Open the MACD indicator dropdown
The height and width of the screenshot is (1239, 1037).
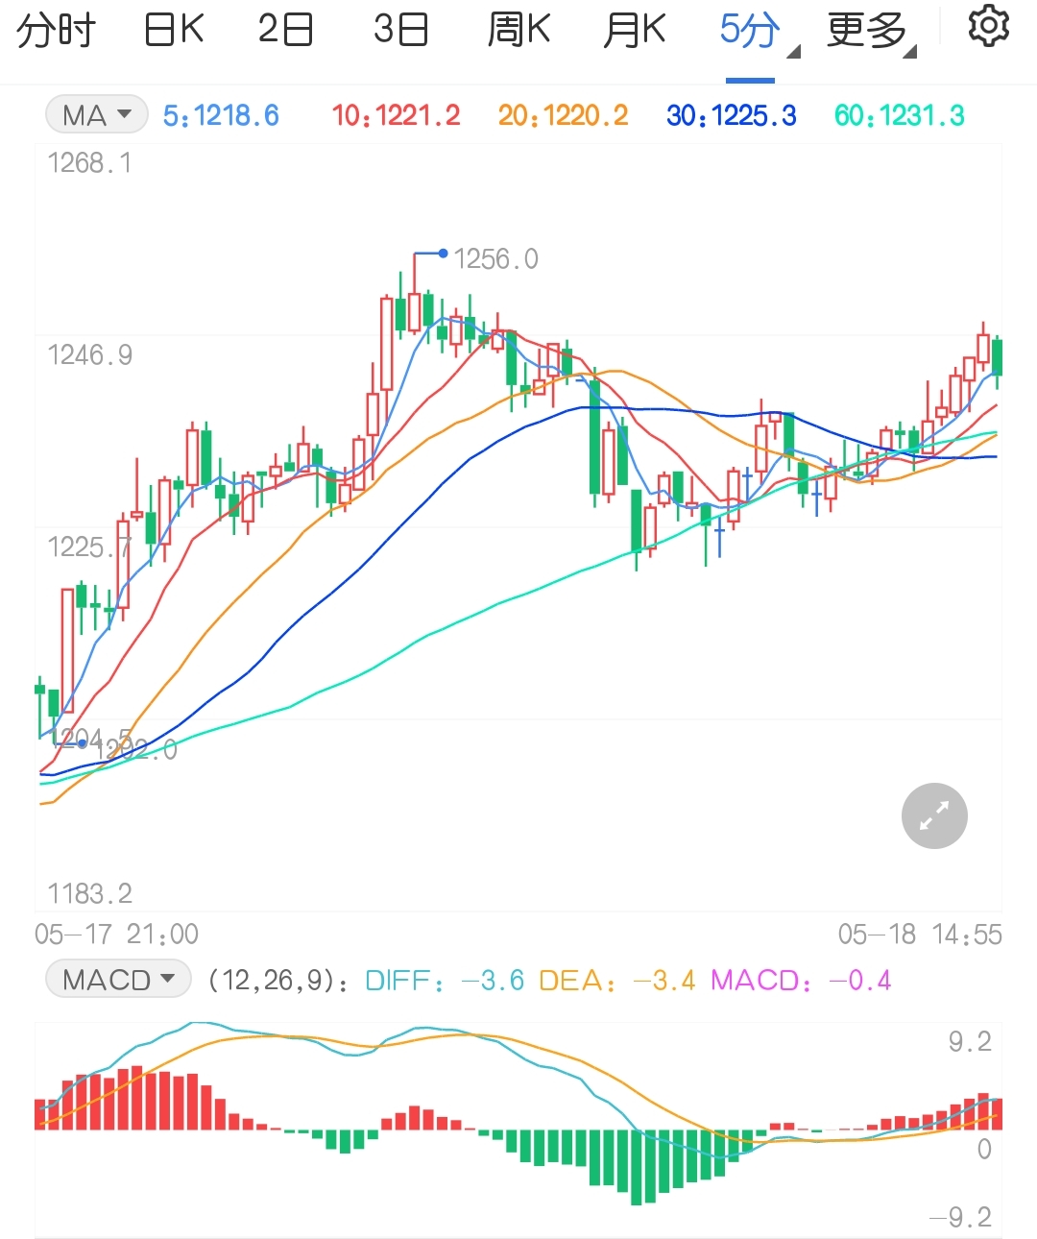[118, 980]
